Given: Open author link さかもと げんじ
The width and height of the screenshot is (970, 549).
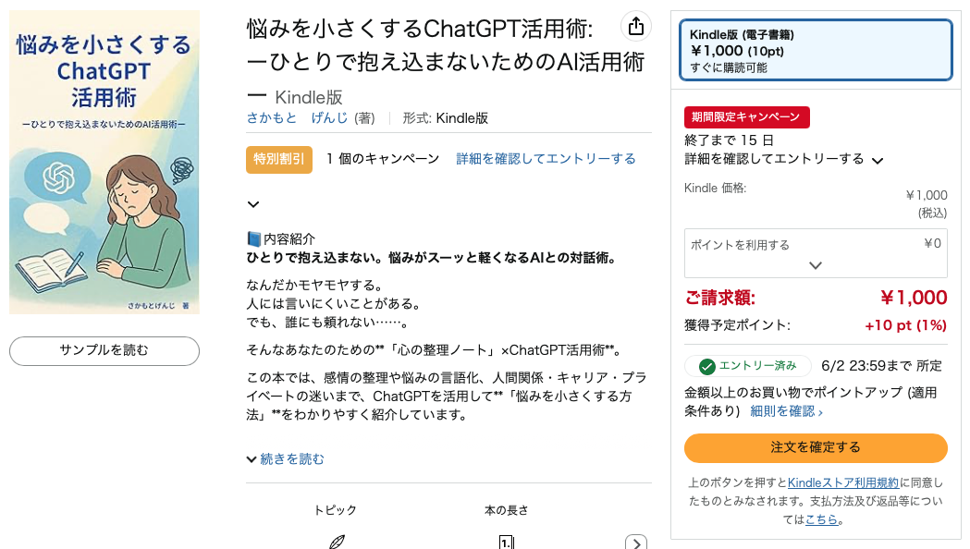Looking at the screenshot, I should pos(297,118).
